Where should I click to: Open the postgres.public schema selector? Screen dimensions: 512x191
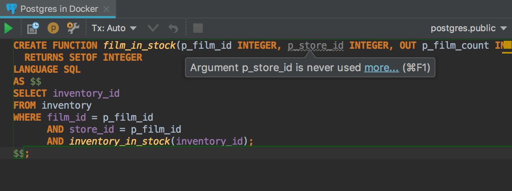click(468, 28)
